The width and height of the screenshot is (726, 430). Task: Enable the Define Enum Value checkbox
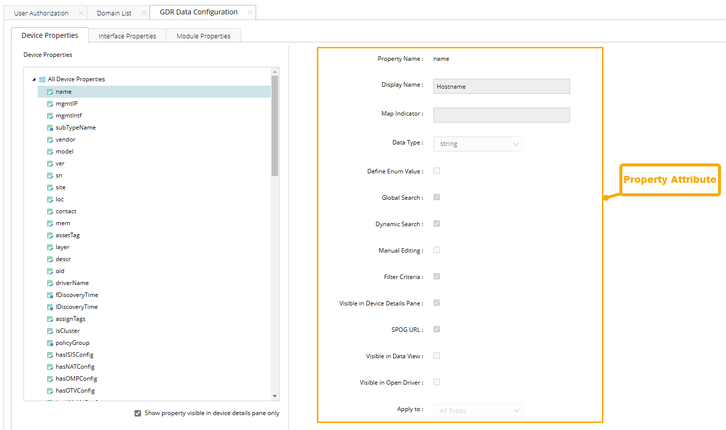tap(436, 170)
